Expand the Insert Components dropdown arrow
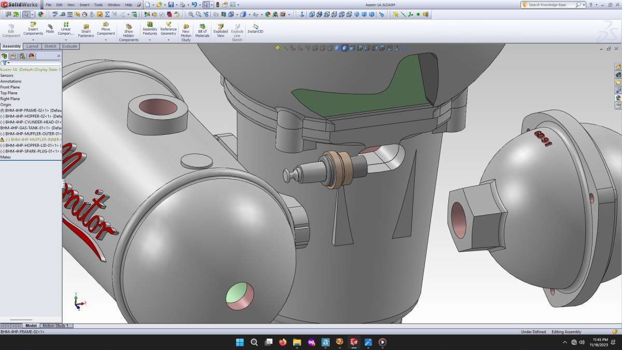The image size is (622, 350). tap(33, 40)
